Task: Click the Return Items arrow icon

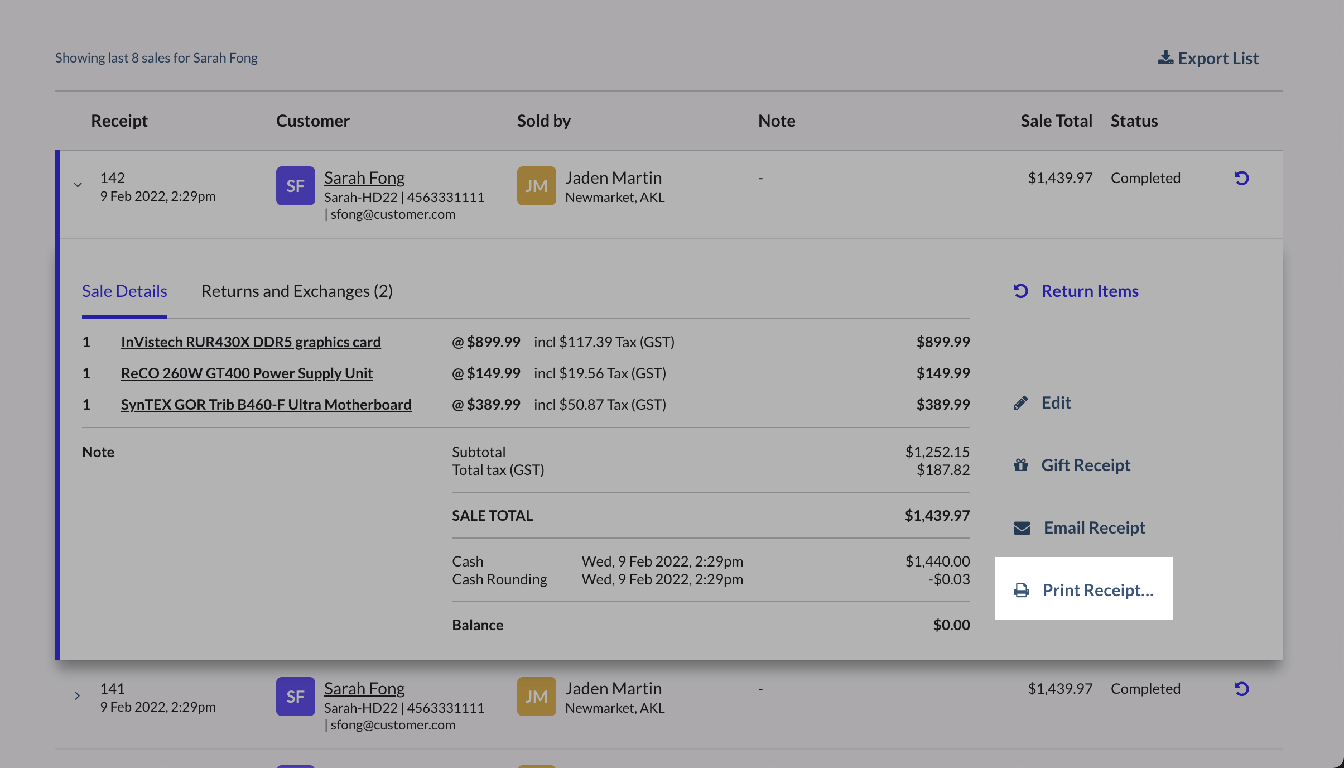Action: point(1020,291)
